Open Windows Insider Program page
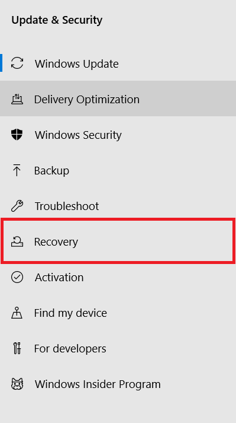236x423 pixels. click(118, 384)
